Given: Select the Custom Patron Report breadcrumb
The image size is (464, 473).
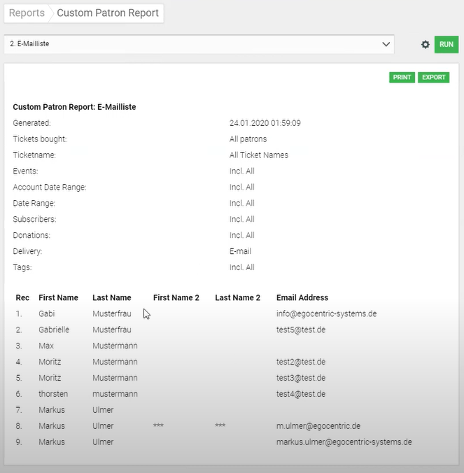Looking at the screenshot, I should 107,13.
